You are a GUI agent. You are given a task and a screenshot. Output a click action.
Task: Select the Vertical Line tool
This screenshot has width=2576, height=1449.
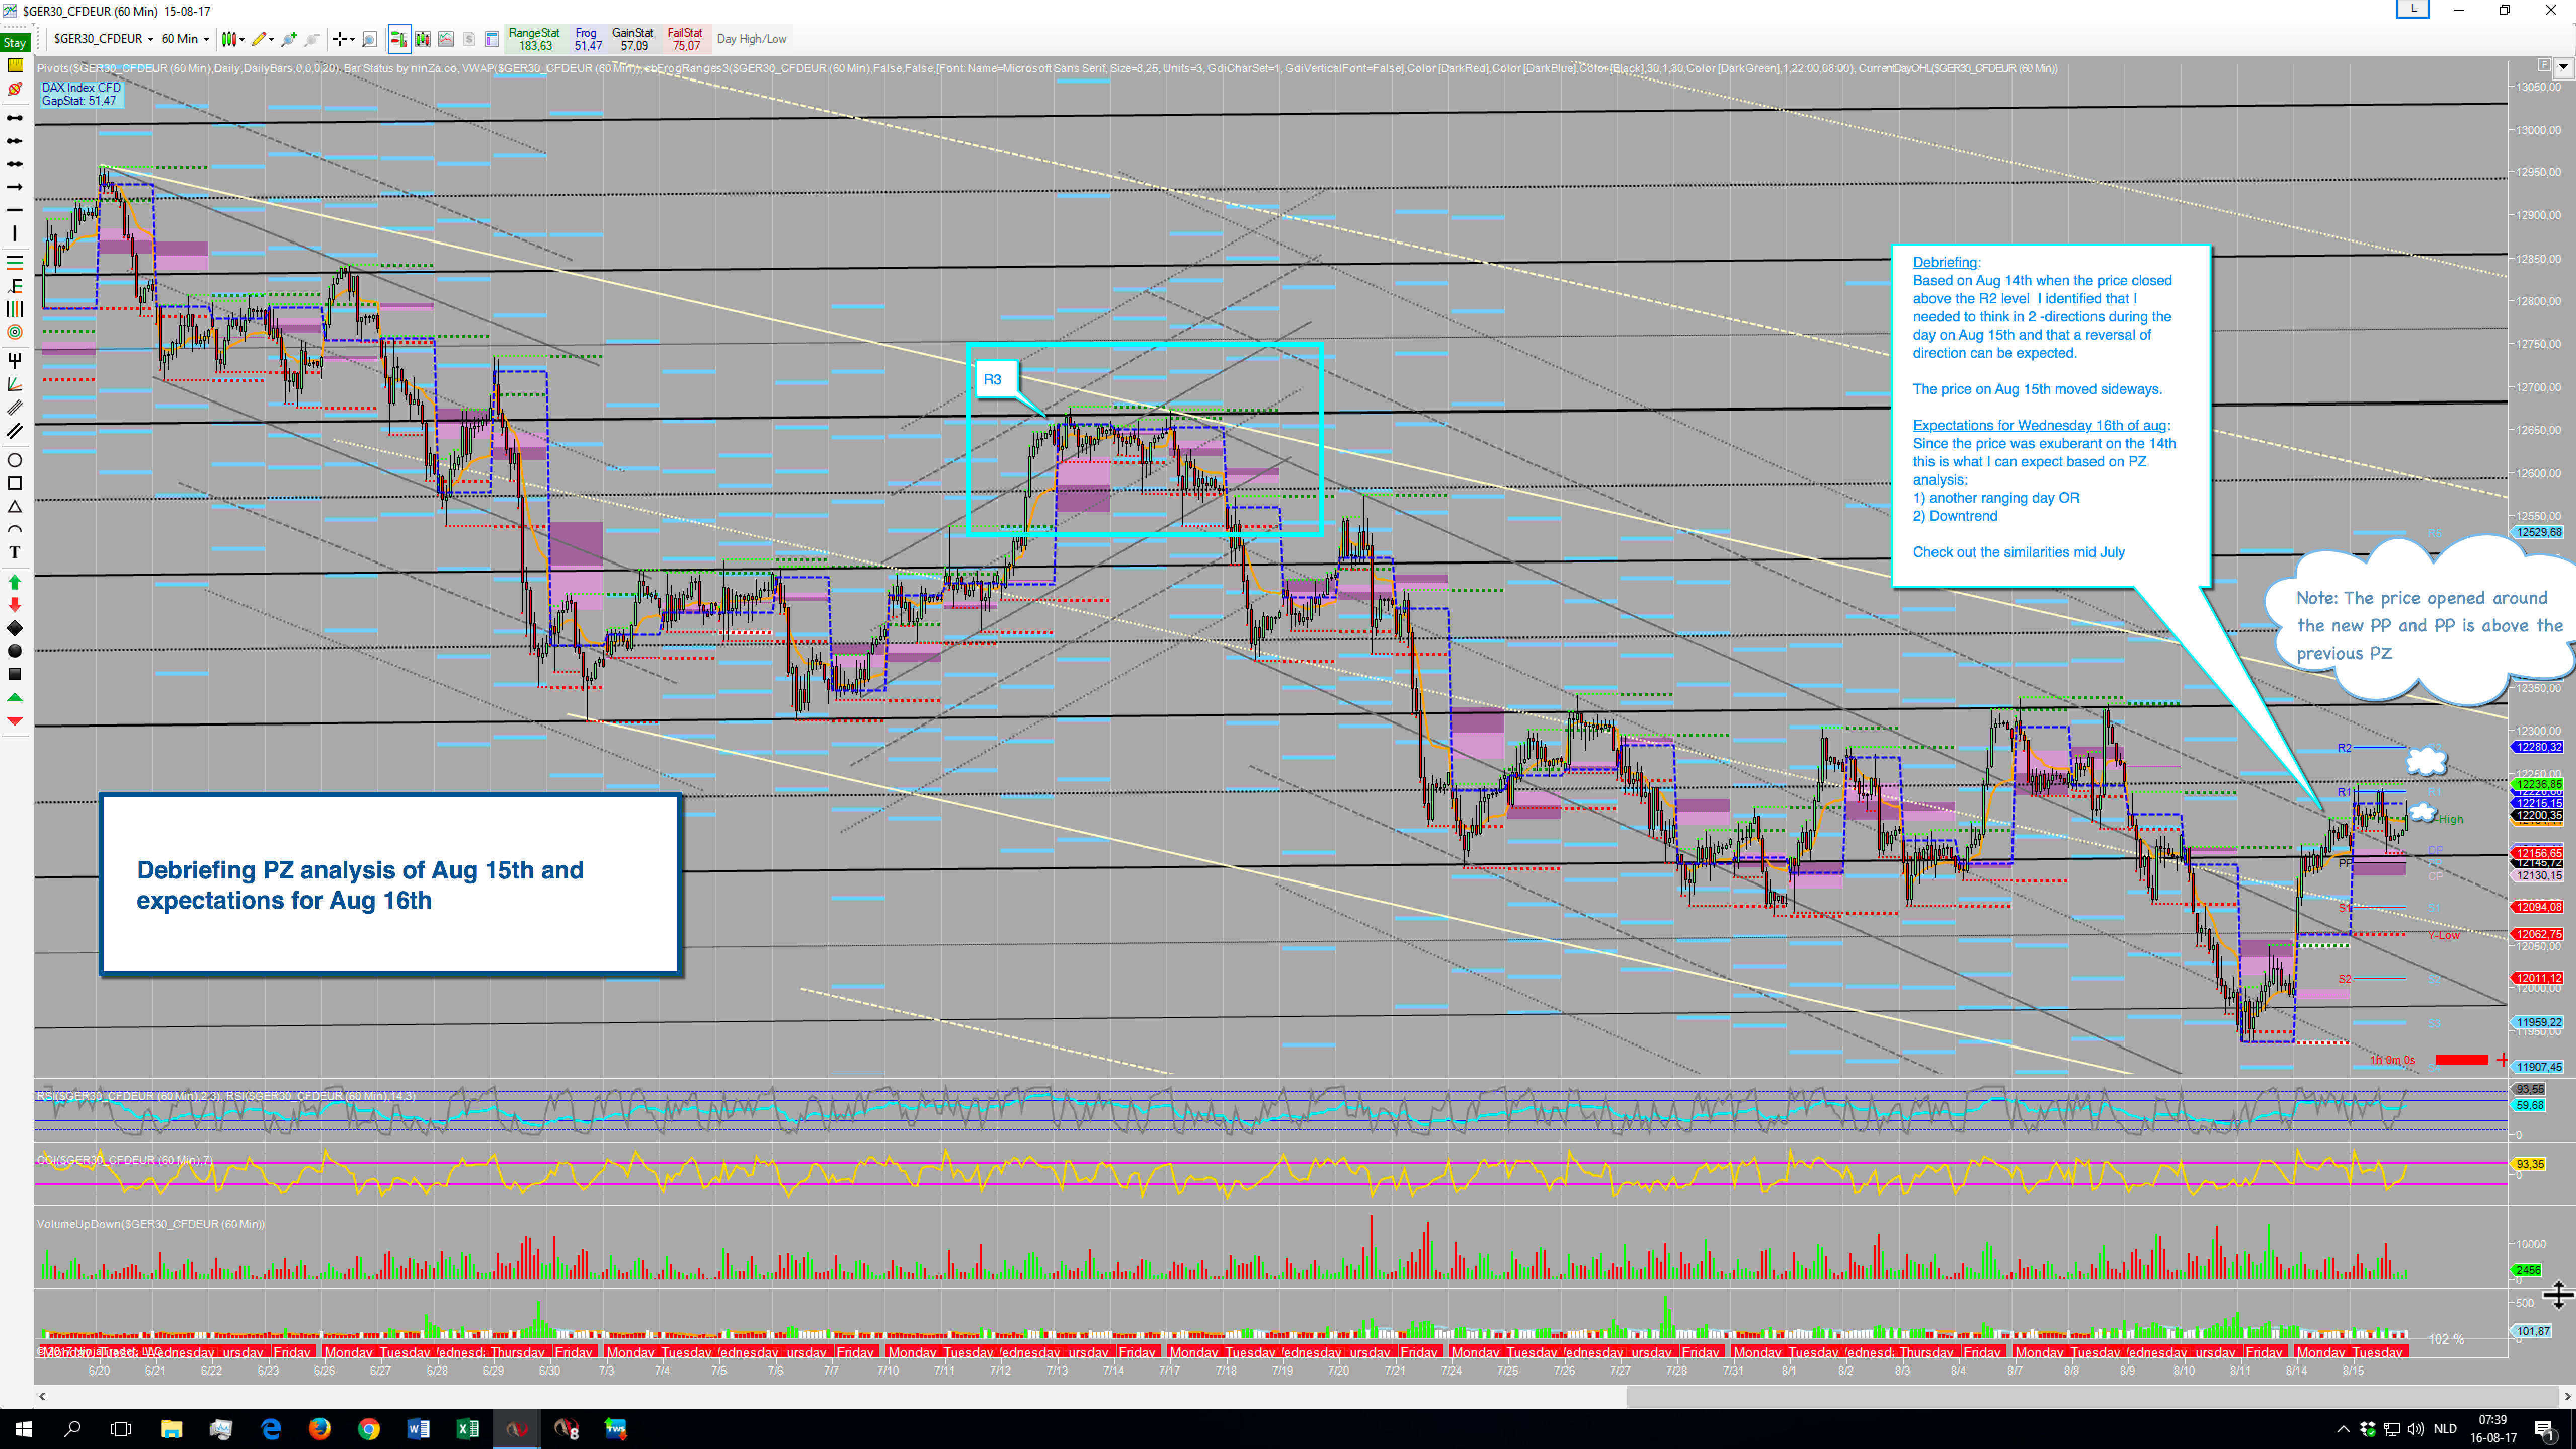pos(15,233)
